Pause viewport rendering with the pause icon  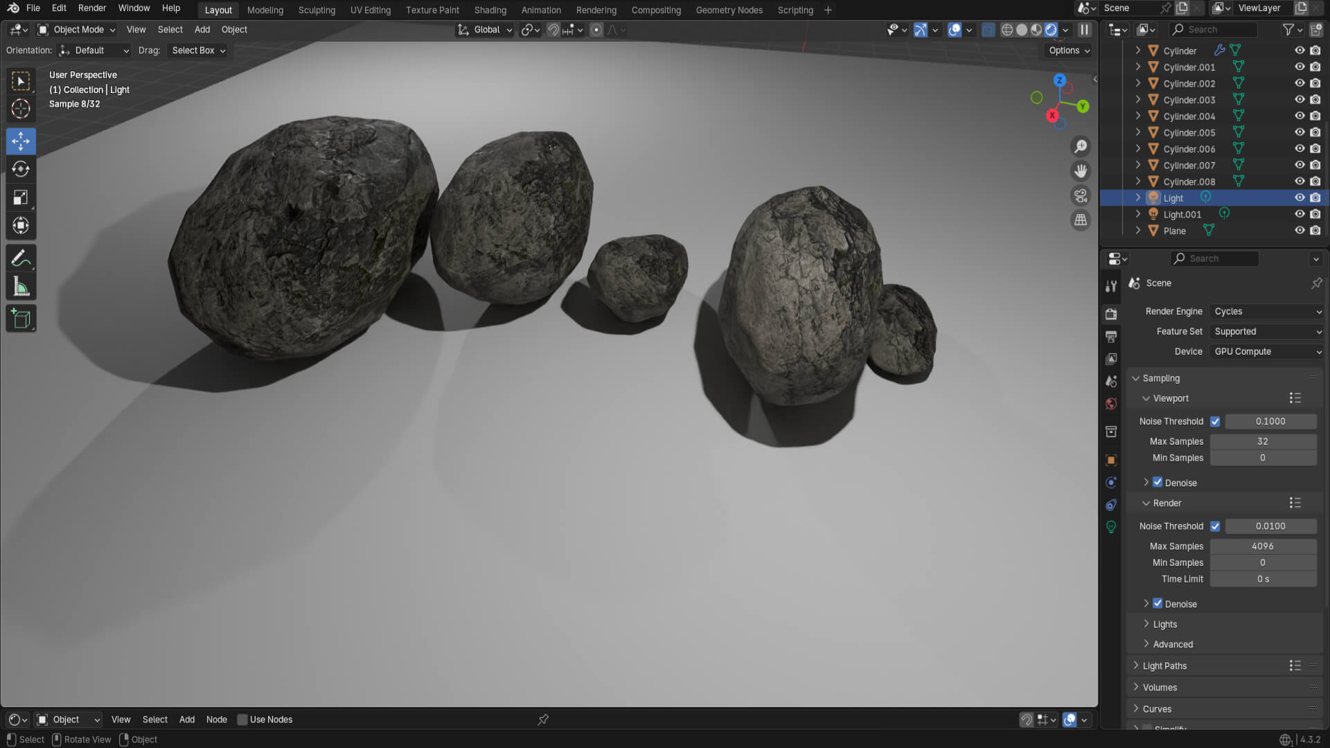(1085, 30)
